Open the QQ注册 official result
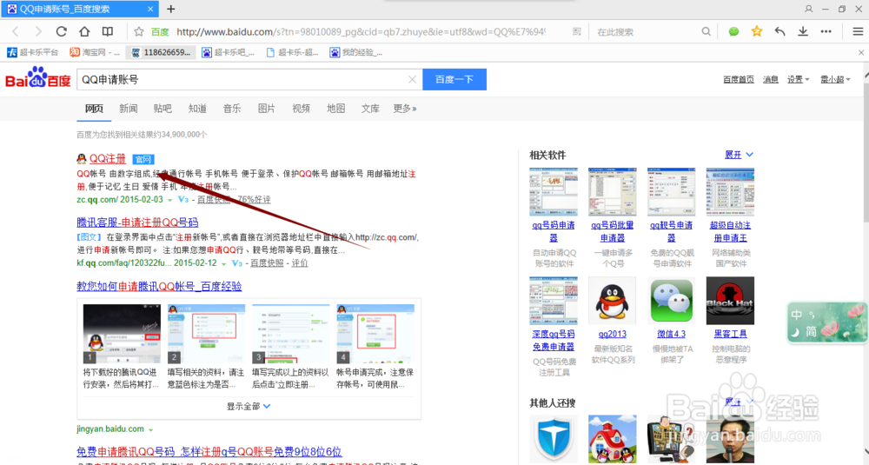This screenshot has width=869, height=465. (x=108, y=158)
